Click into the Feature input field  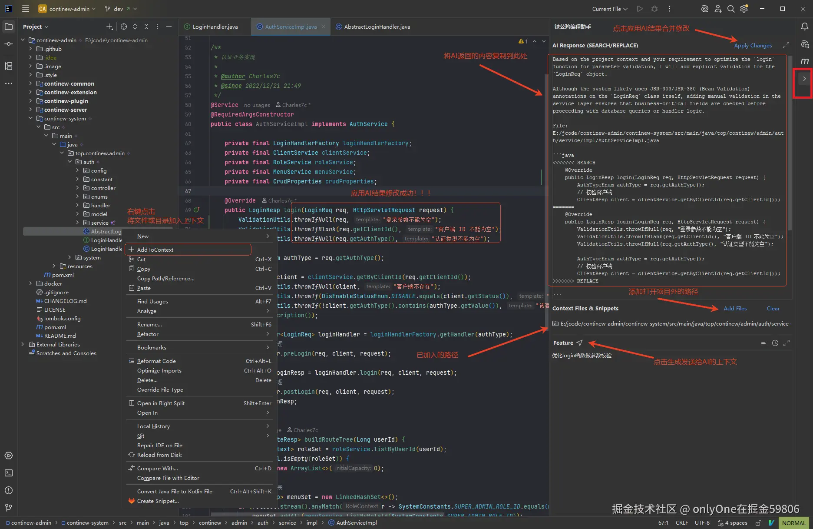tap(671, 430)
